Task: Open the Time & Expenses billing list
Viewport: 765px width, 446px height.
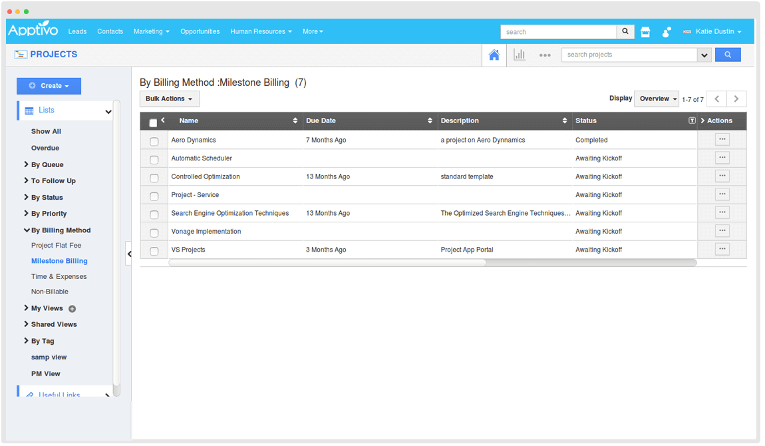Action: [x=59, y=276]
